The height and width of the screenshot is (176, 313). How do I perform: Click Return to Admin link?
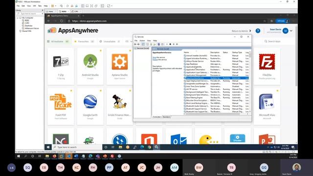(x=241, y=31)
